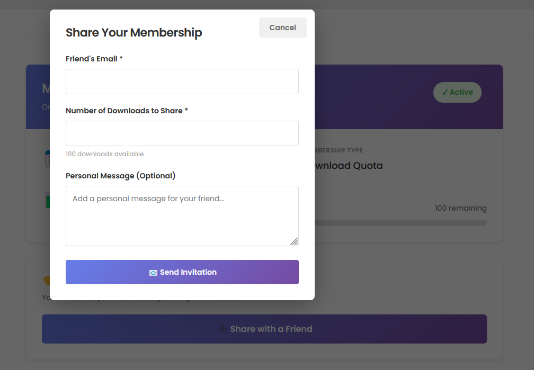
Task: Click inside the Personal Message text area
Action: click(x=182, y=215)
